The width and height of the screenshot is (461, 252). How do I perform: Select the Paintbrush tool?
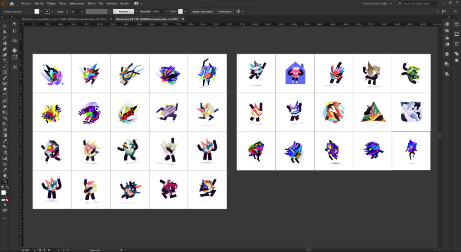point(5,78)
